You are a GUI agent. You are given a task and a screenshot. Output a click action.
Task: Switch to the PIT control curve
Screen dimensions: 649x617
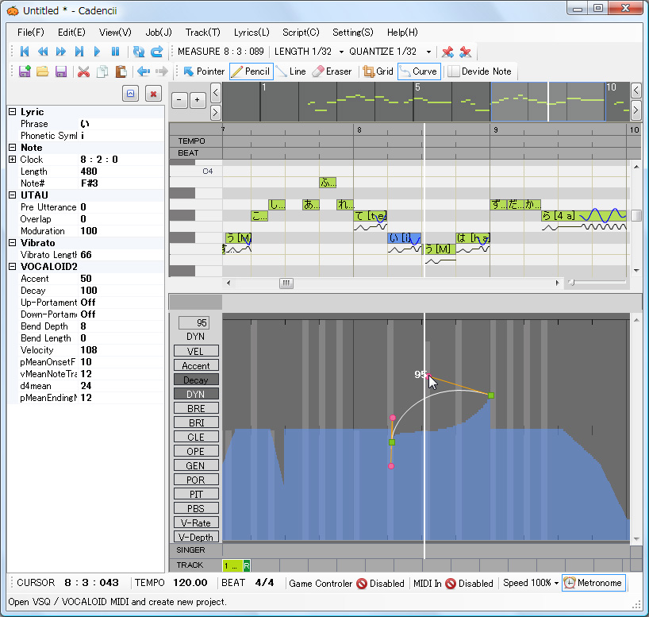(195, 494)
